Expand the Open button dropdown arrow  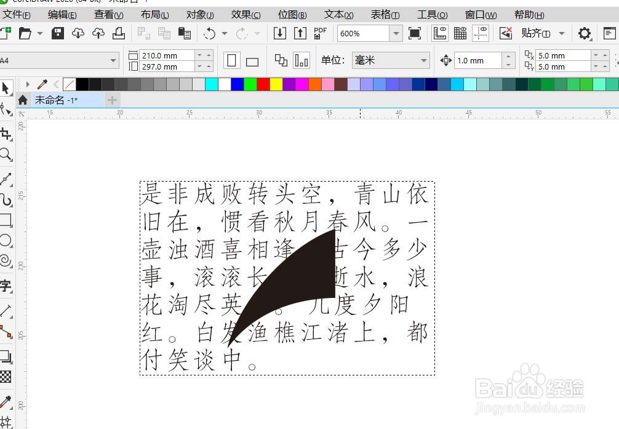[x=40, y=34]
